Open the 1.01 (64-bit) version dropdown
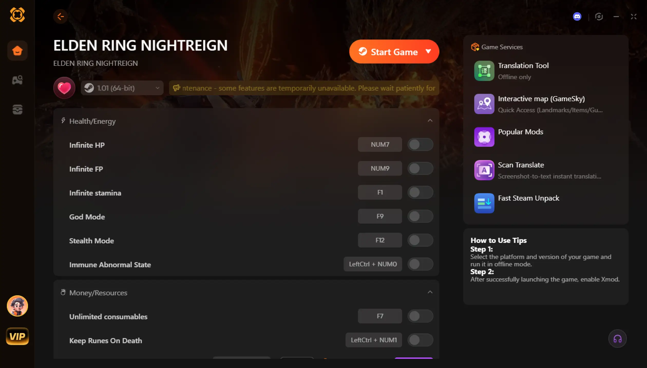 tap(122, 88)
